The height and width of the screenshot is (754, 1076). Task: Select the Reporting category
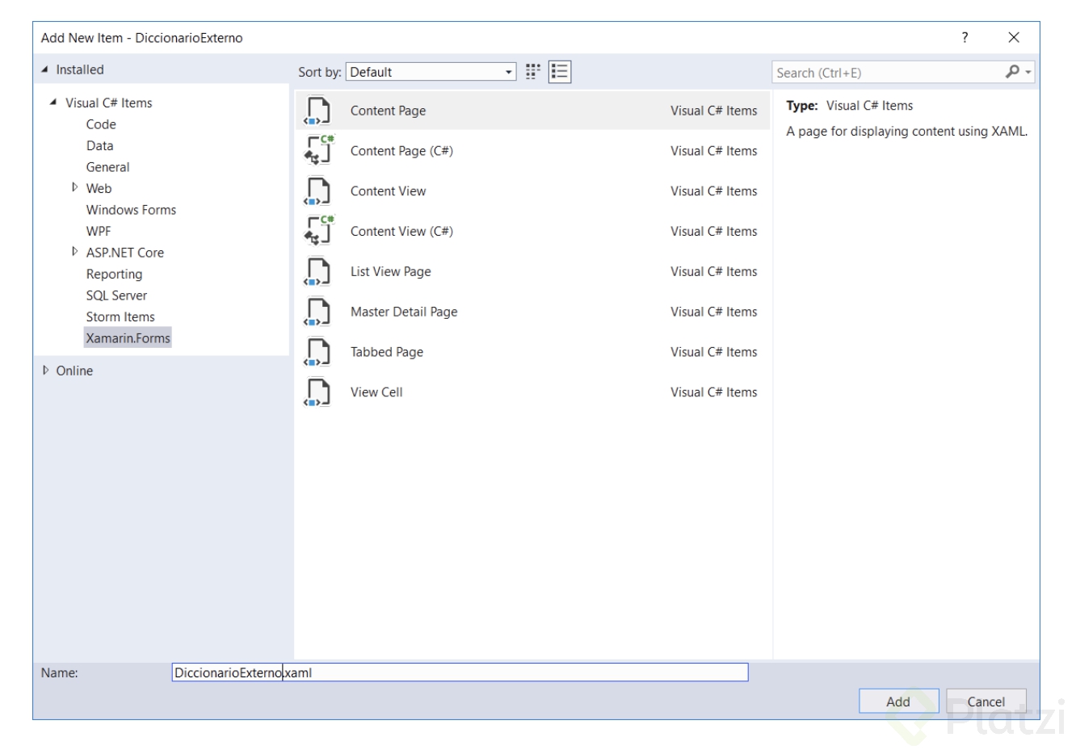coord(114,274)
